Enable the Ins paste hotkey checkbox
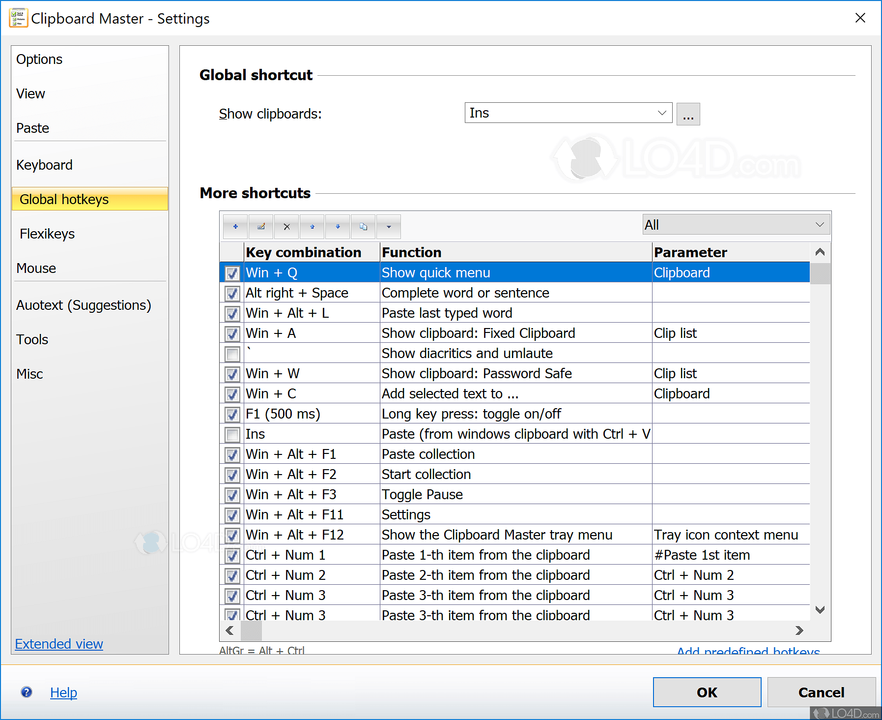The height and width of the screenshot is (720, 882). tap(231, 434)
